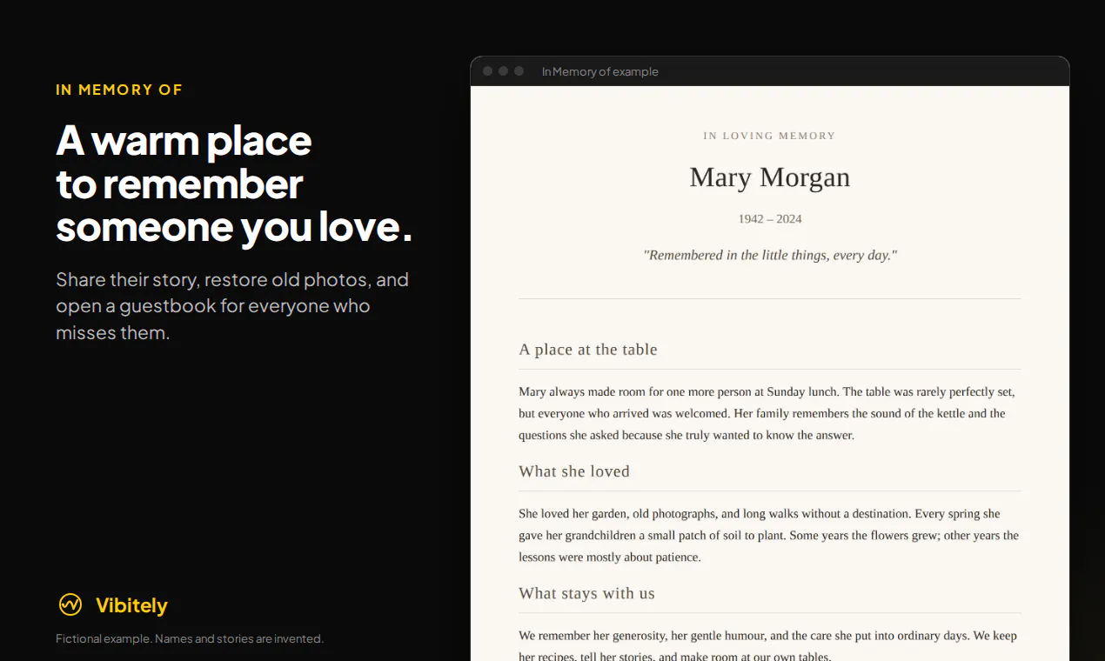
Task: Click the middle window dot in mockup titlebar
Action: (x=503, y=71)
